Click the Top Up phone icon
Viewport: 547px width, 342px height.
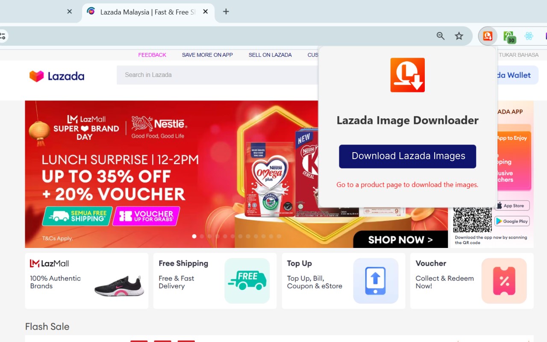click(x=376, y=281)
